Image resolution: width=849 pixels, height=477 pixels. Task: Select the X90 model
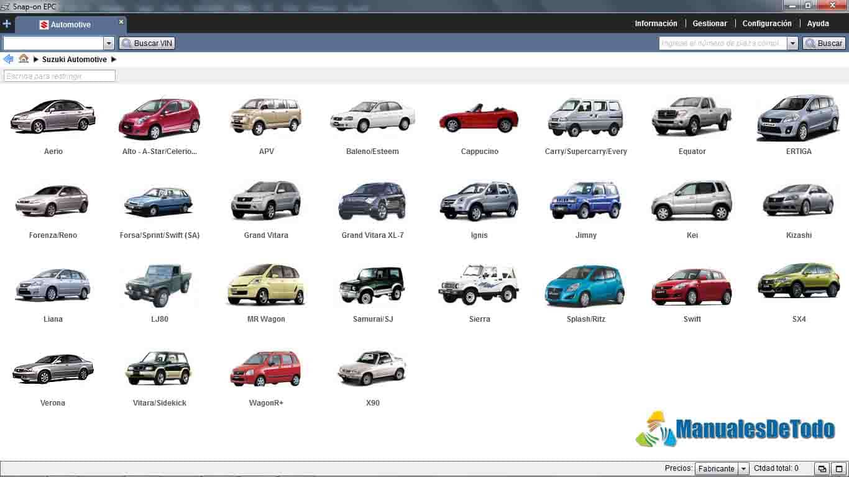click(x=372, y=377)
